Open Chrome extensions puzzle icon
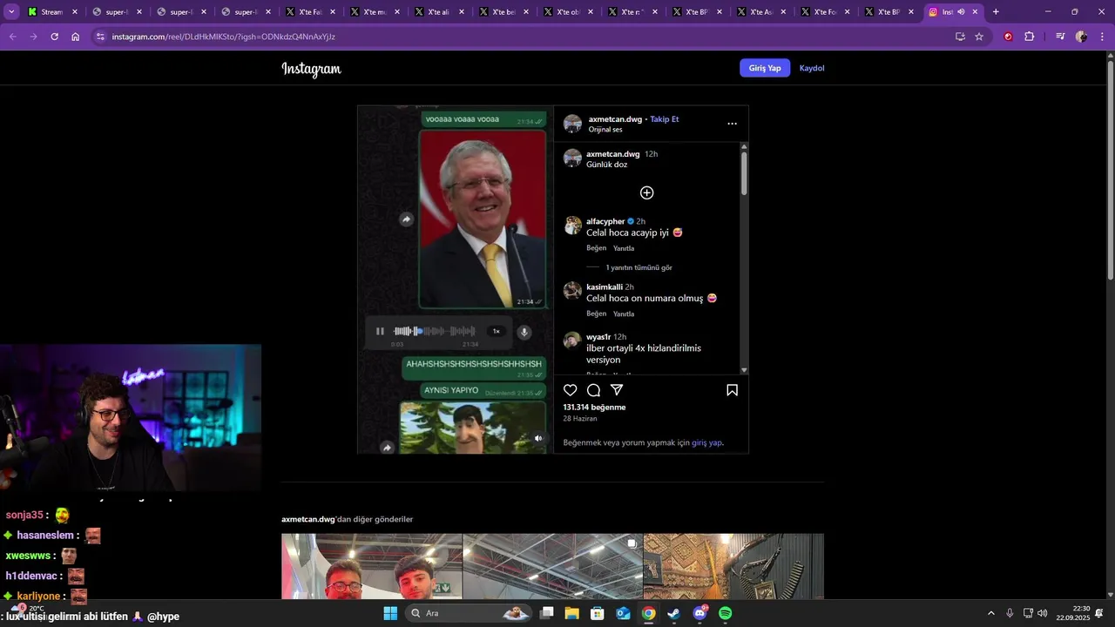The image size is (1115, 627). [x=1030, y=37]
